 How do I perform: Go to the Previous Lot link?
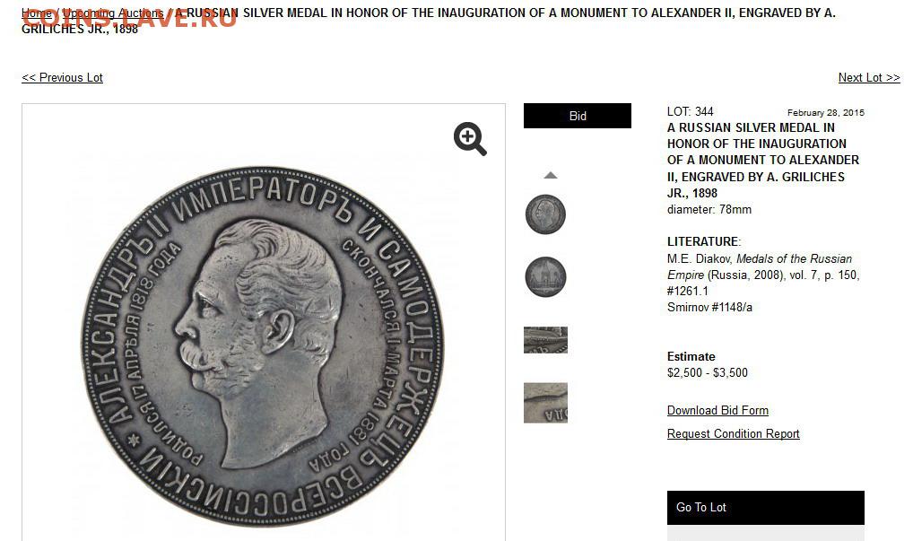62,77
